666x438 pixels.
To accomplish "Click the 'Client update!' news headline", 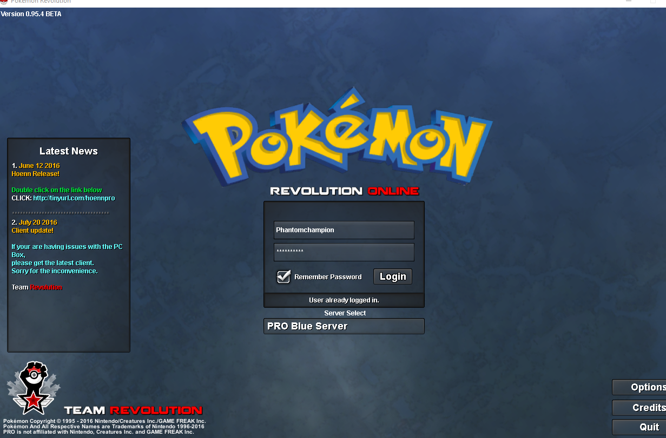I will coord(32,231).
